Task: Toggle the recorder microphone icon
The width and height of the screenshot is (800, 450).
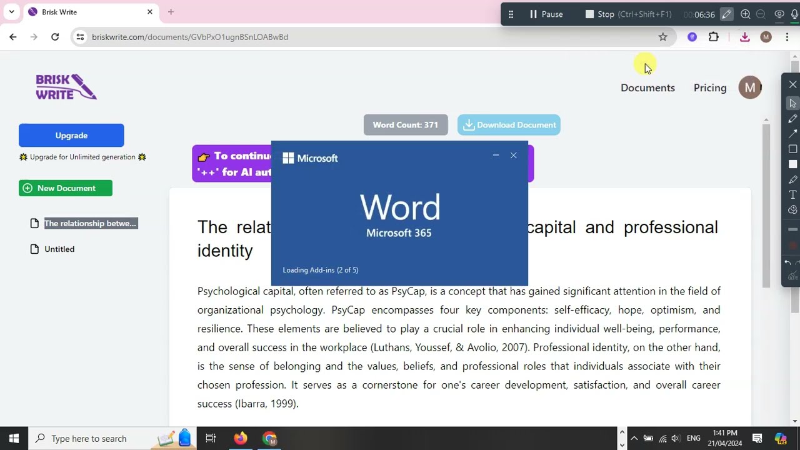Action: [794, 14]
